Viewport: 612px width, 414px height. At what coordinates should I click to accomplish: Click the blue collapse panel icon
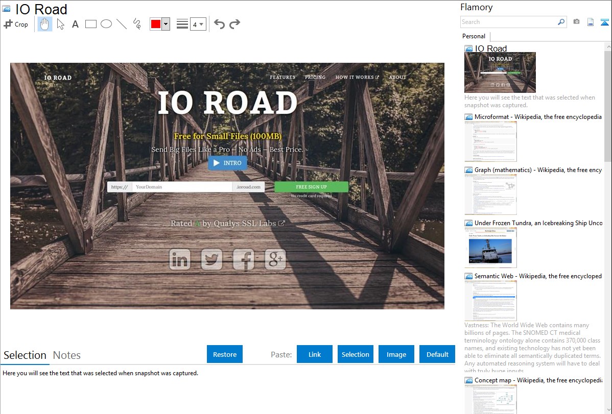click(604, 22)
